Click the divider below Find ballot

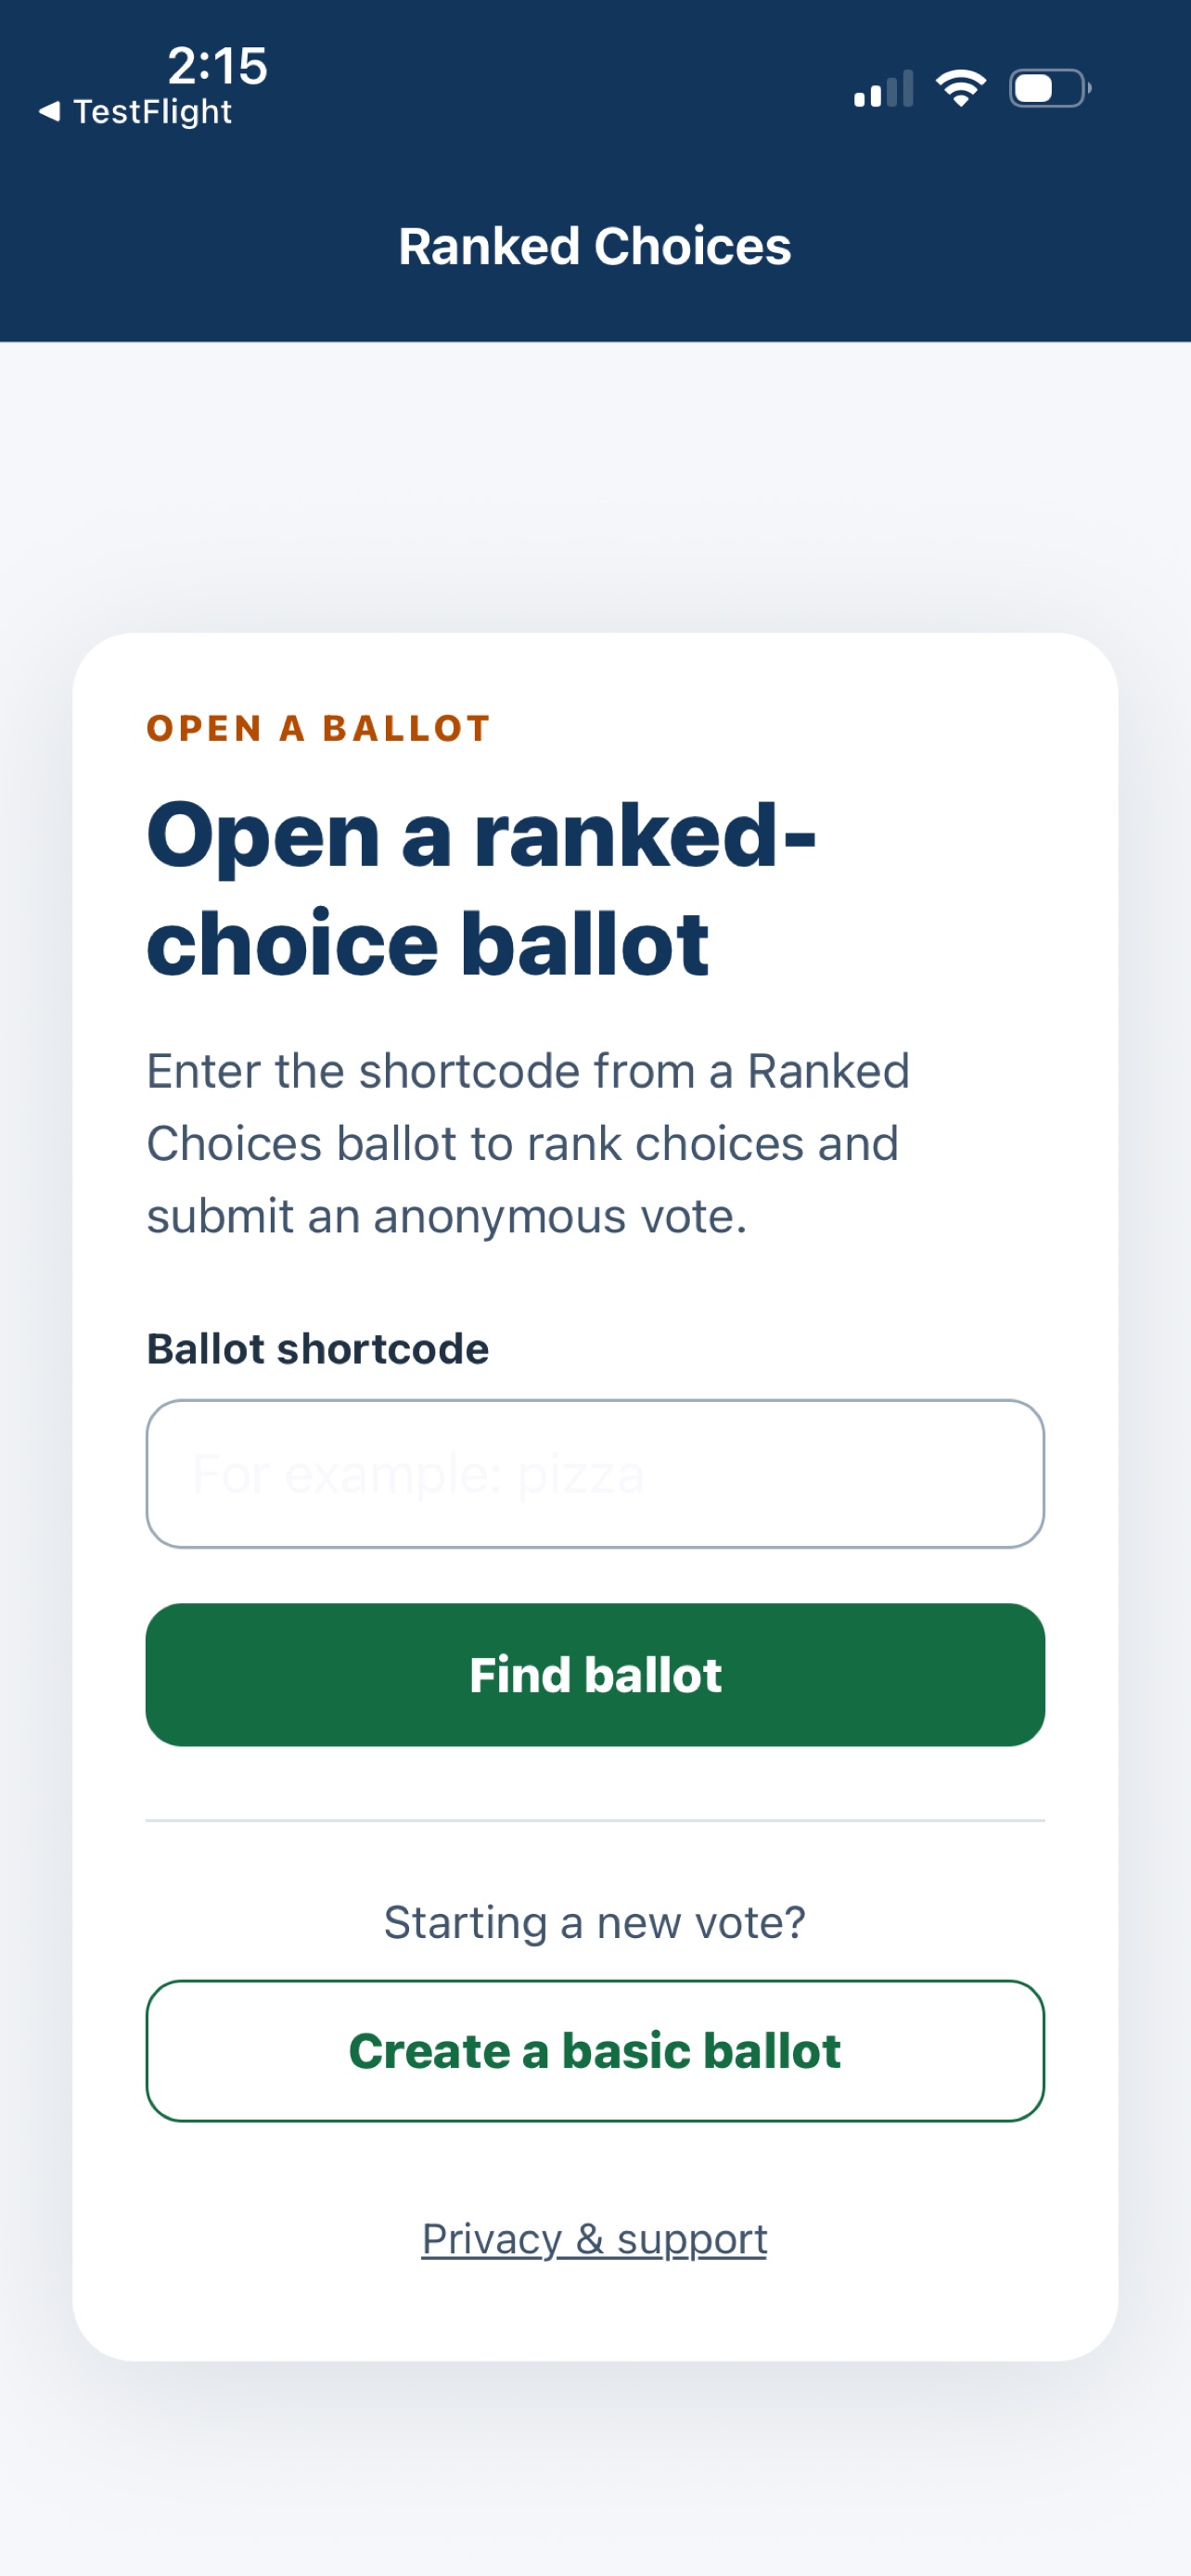click(x=595, y=1820)
